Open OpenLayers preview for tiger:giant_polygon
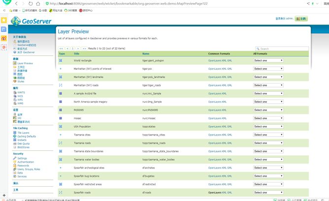Image resolution: width=329 pixels, height=201 pixels. click(x=215, y=60)
